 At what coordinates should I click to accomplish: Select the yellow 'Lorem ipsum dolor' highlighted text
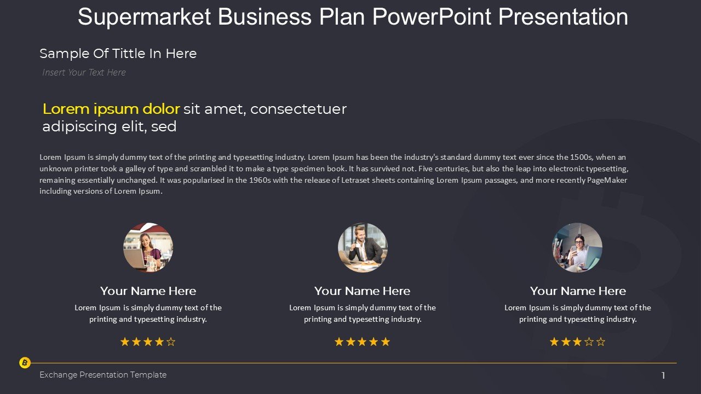tap(111, 109)
